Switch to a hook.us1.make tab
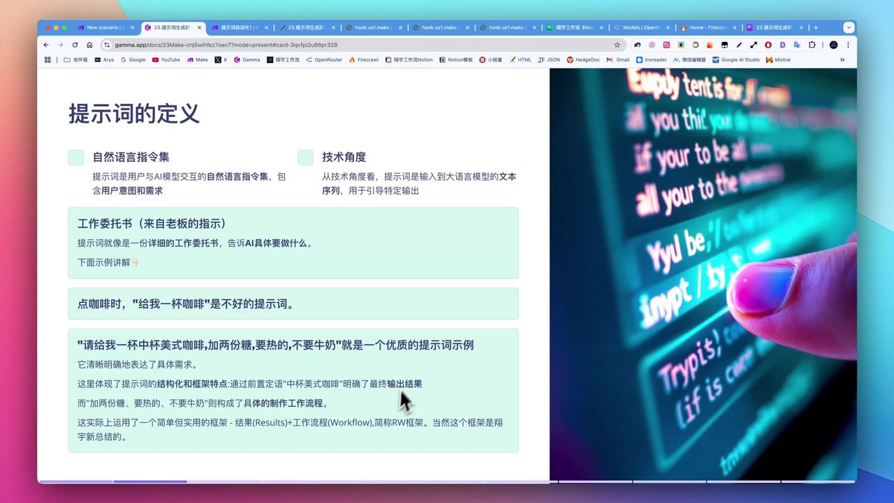This screenshot has height=503, width=894. pos(370,27)
